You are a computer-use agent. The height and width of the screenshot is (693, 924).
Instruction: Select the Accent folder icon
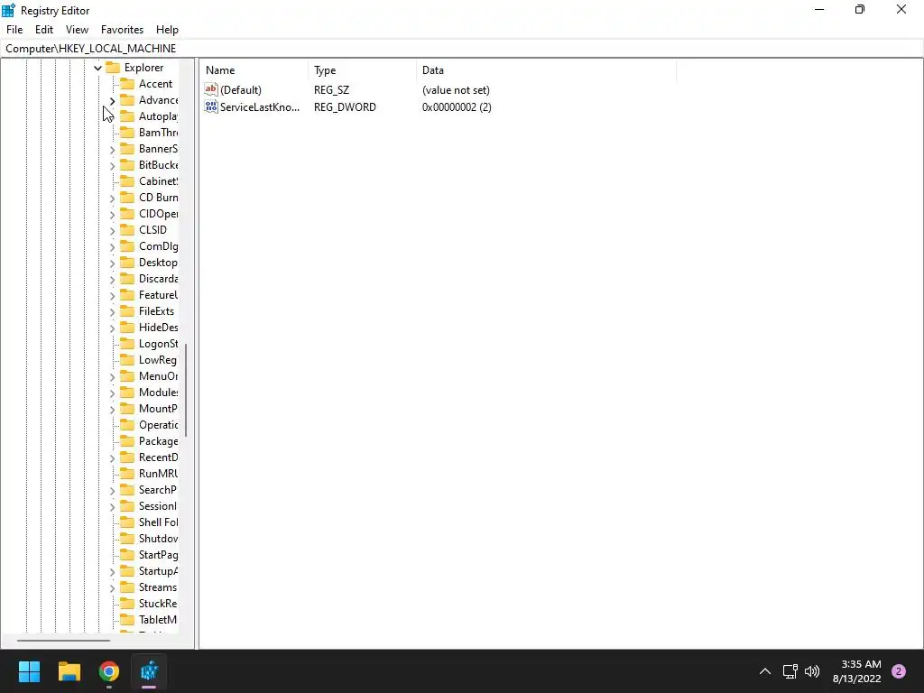(x=127, y=84)
